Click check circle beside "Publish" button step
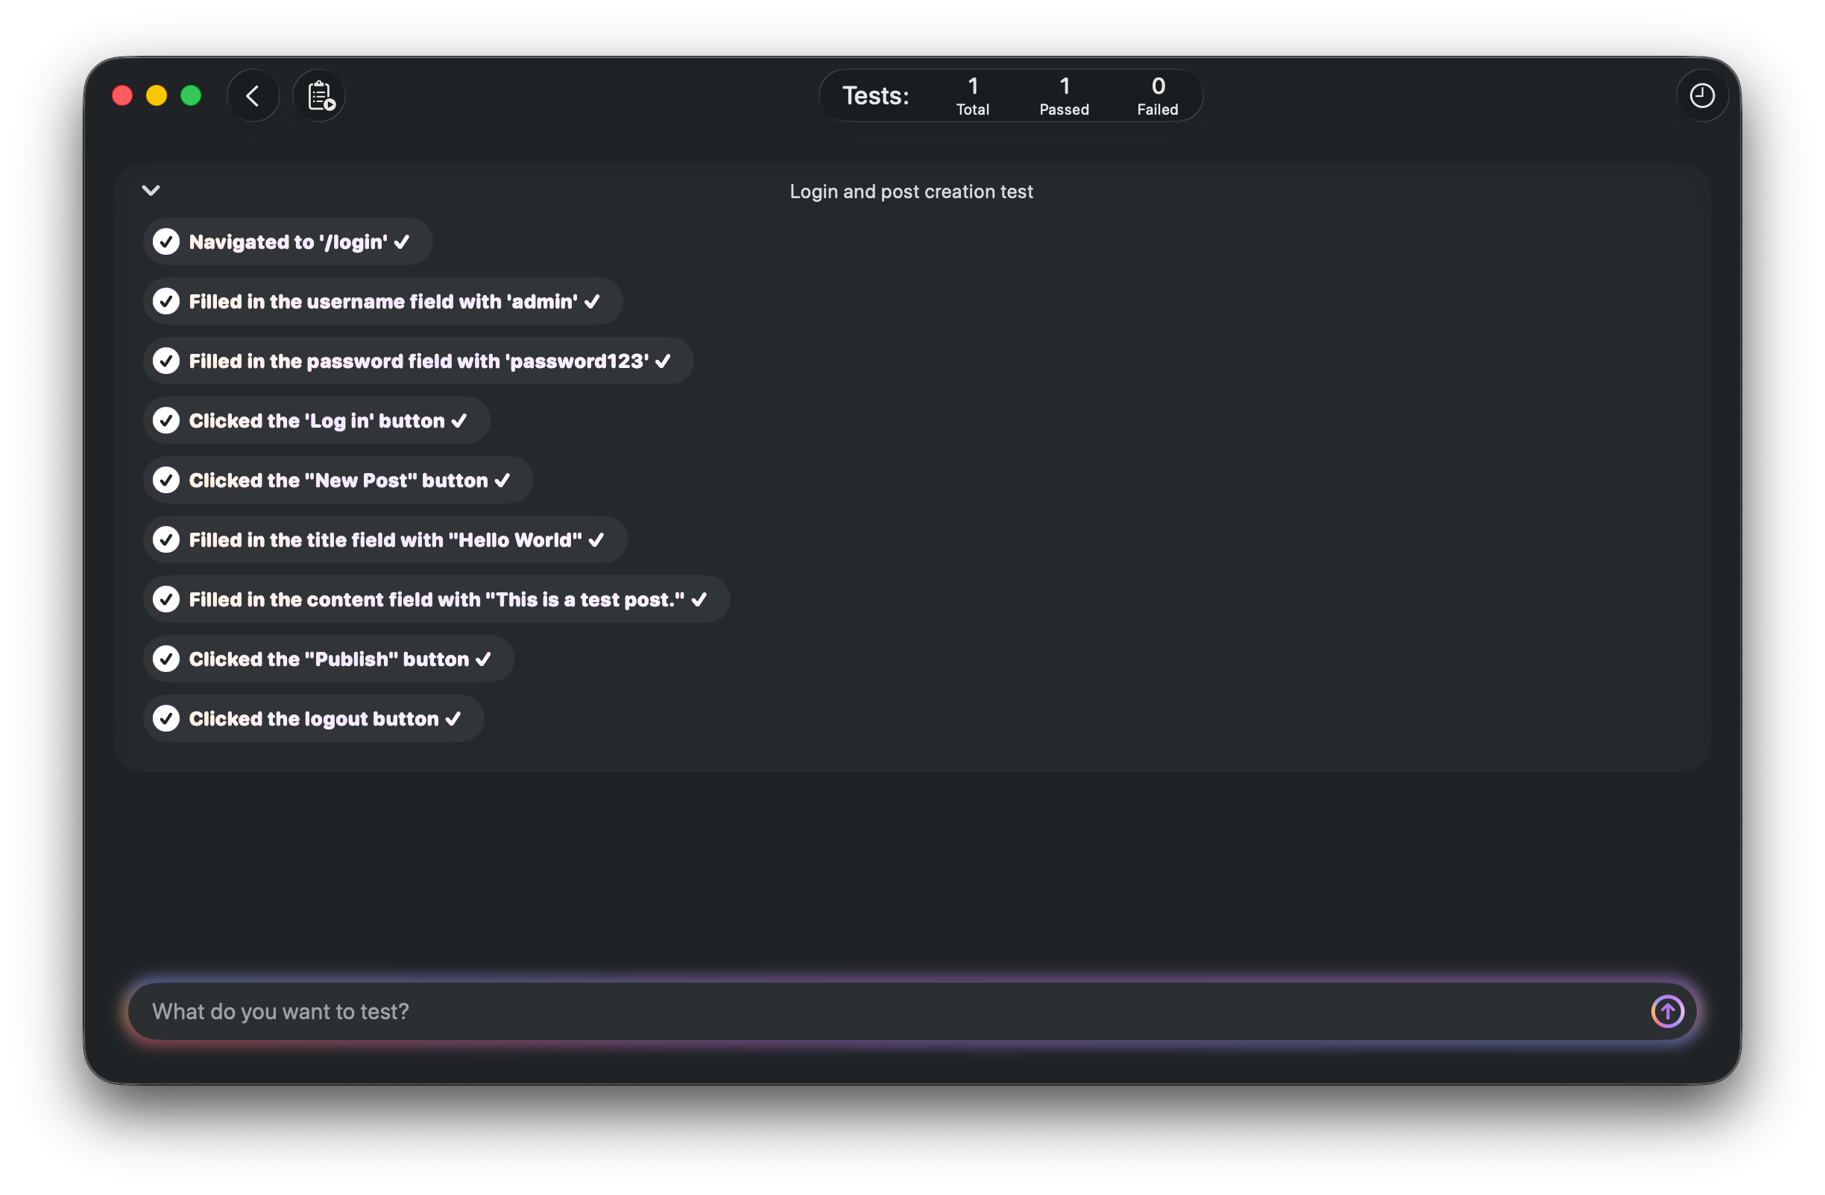This screenshot has height=1195, width=1825. tap(166, 659)
